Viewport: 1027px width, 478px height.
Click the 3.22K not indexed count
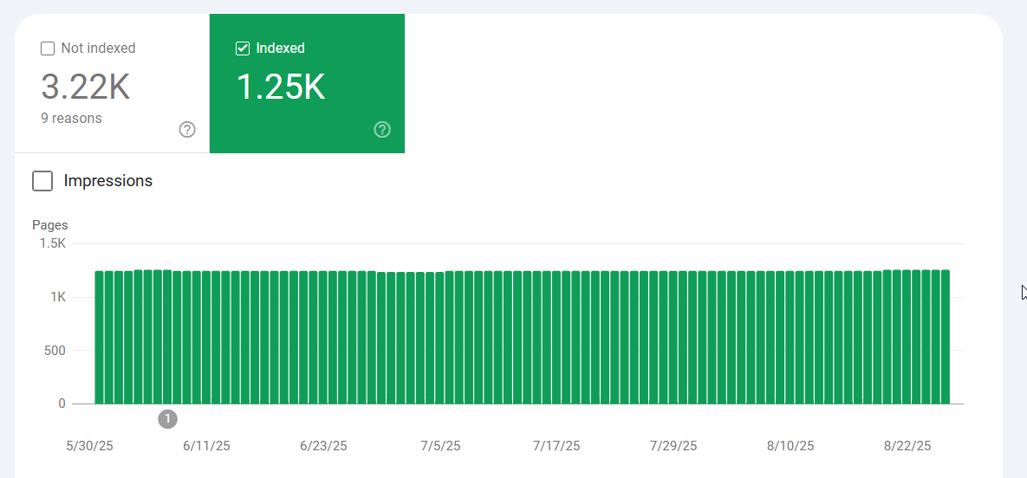(86, 87)
